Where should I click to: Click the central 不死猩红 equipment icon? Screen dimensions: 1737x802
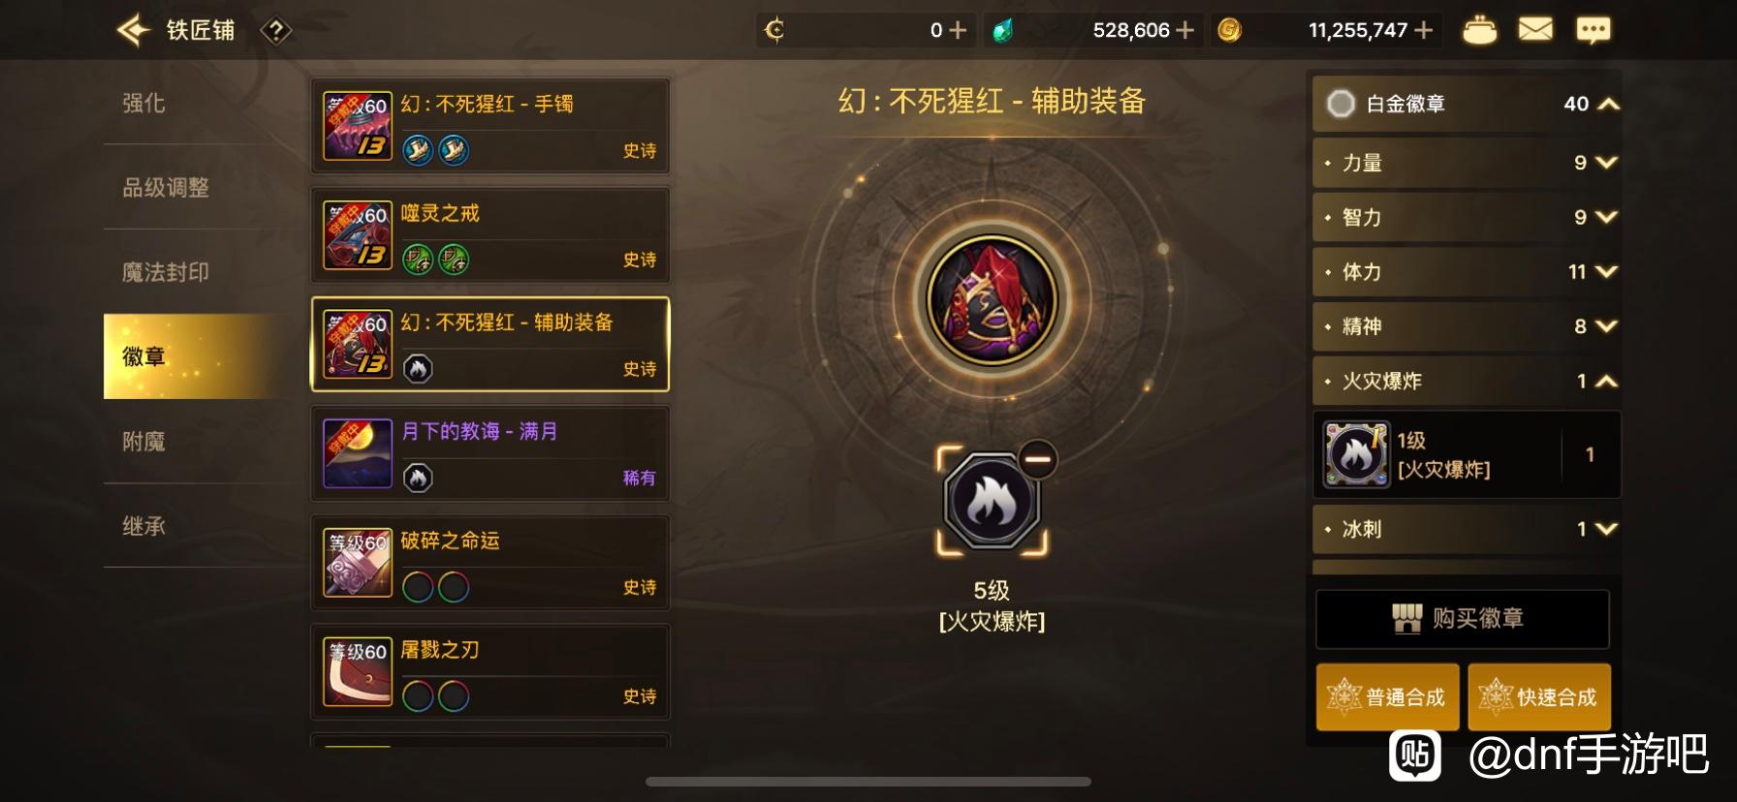[992, 300]
